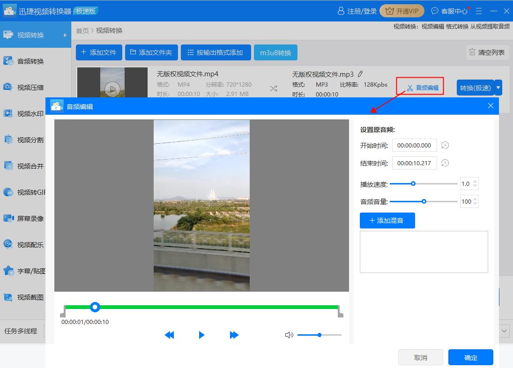Click the 添加混音 button
Screen dimensions: 513x368
click(387, 220)
